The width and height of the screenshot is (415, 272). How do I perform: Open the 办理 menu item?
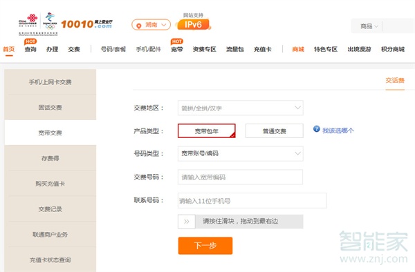tap(52, 49)
